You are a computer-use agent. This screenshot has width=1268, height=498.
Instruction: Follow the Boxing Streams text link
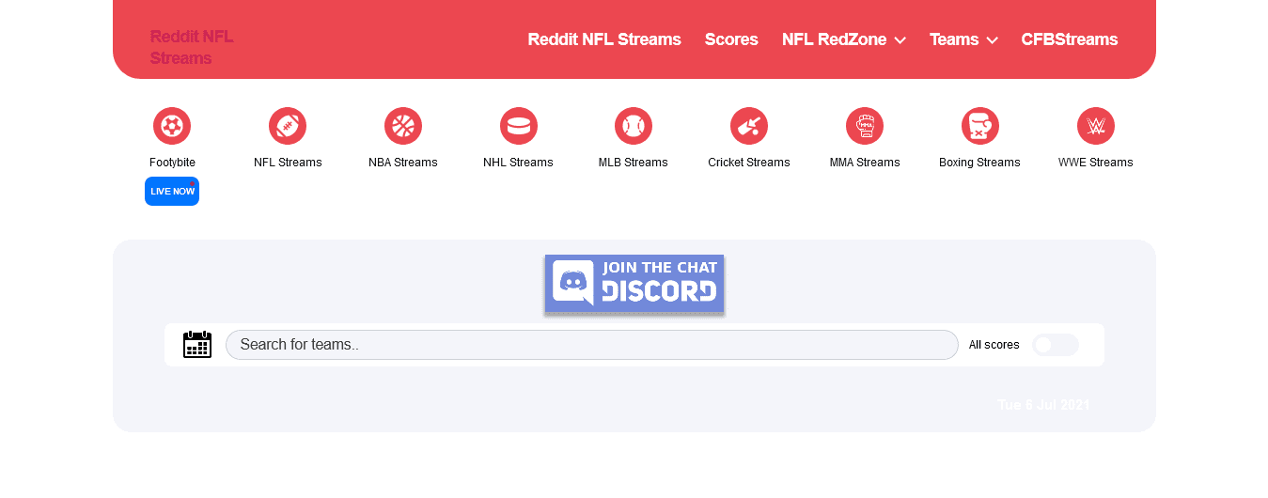coord(979,163)
